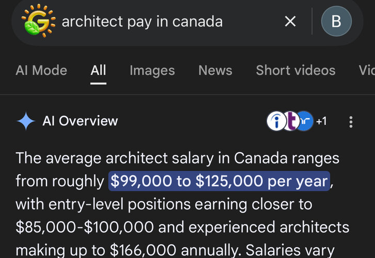Open the blue 'i' source icon
The image size is (375, 258).
(276, 121)
